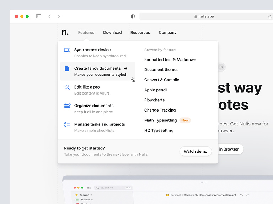Click the Watch demo button

click(x=196, y=151)
